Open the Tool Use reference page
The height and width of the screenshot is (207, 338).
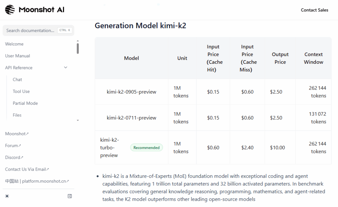21,92
